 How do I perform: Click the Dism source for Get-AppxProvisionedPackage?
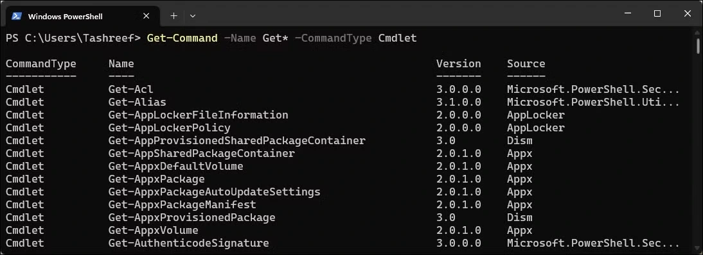click(520, 217)
